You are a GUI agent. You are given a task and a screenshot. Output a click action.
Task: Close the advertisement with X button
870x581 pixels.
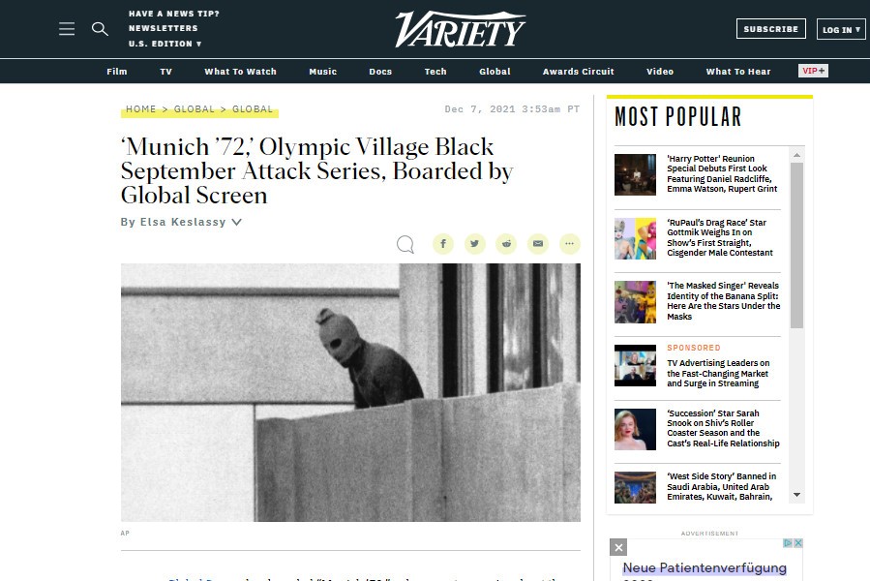pyautogui.click(x=618, y=548)
